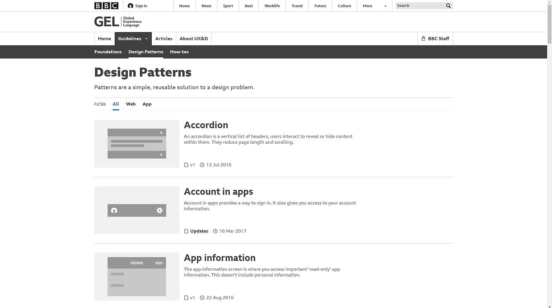Open the GEL Global Experience Language logo
Viewport: 552px width, 308px height.
tap(118, 22)
